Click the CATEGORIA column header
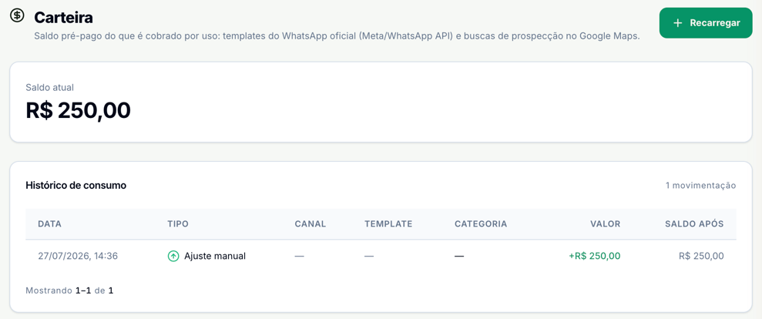 pos(481,224)
